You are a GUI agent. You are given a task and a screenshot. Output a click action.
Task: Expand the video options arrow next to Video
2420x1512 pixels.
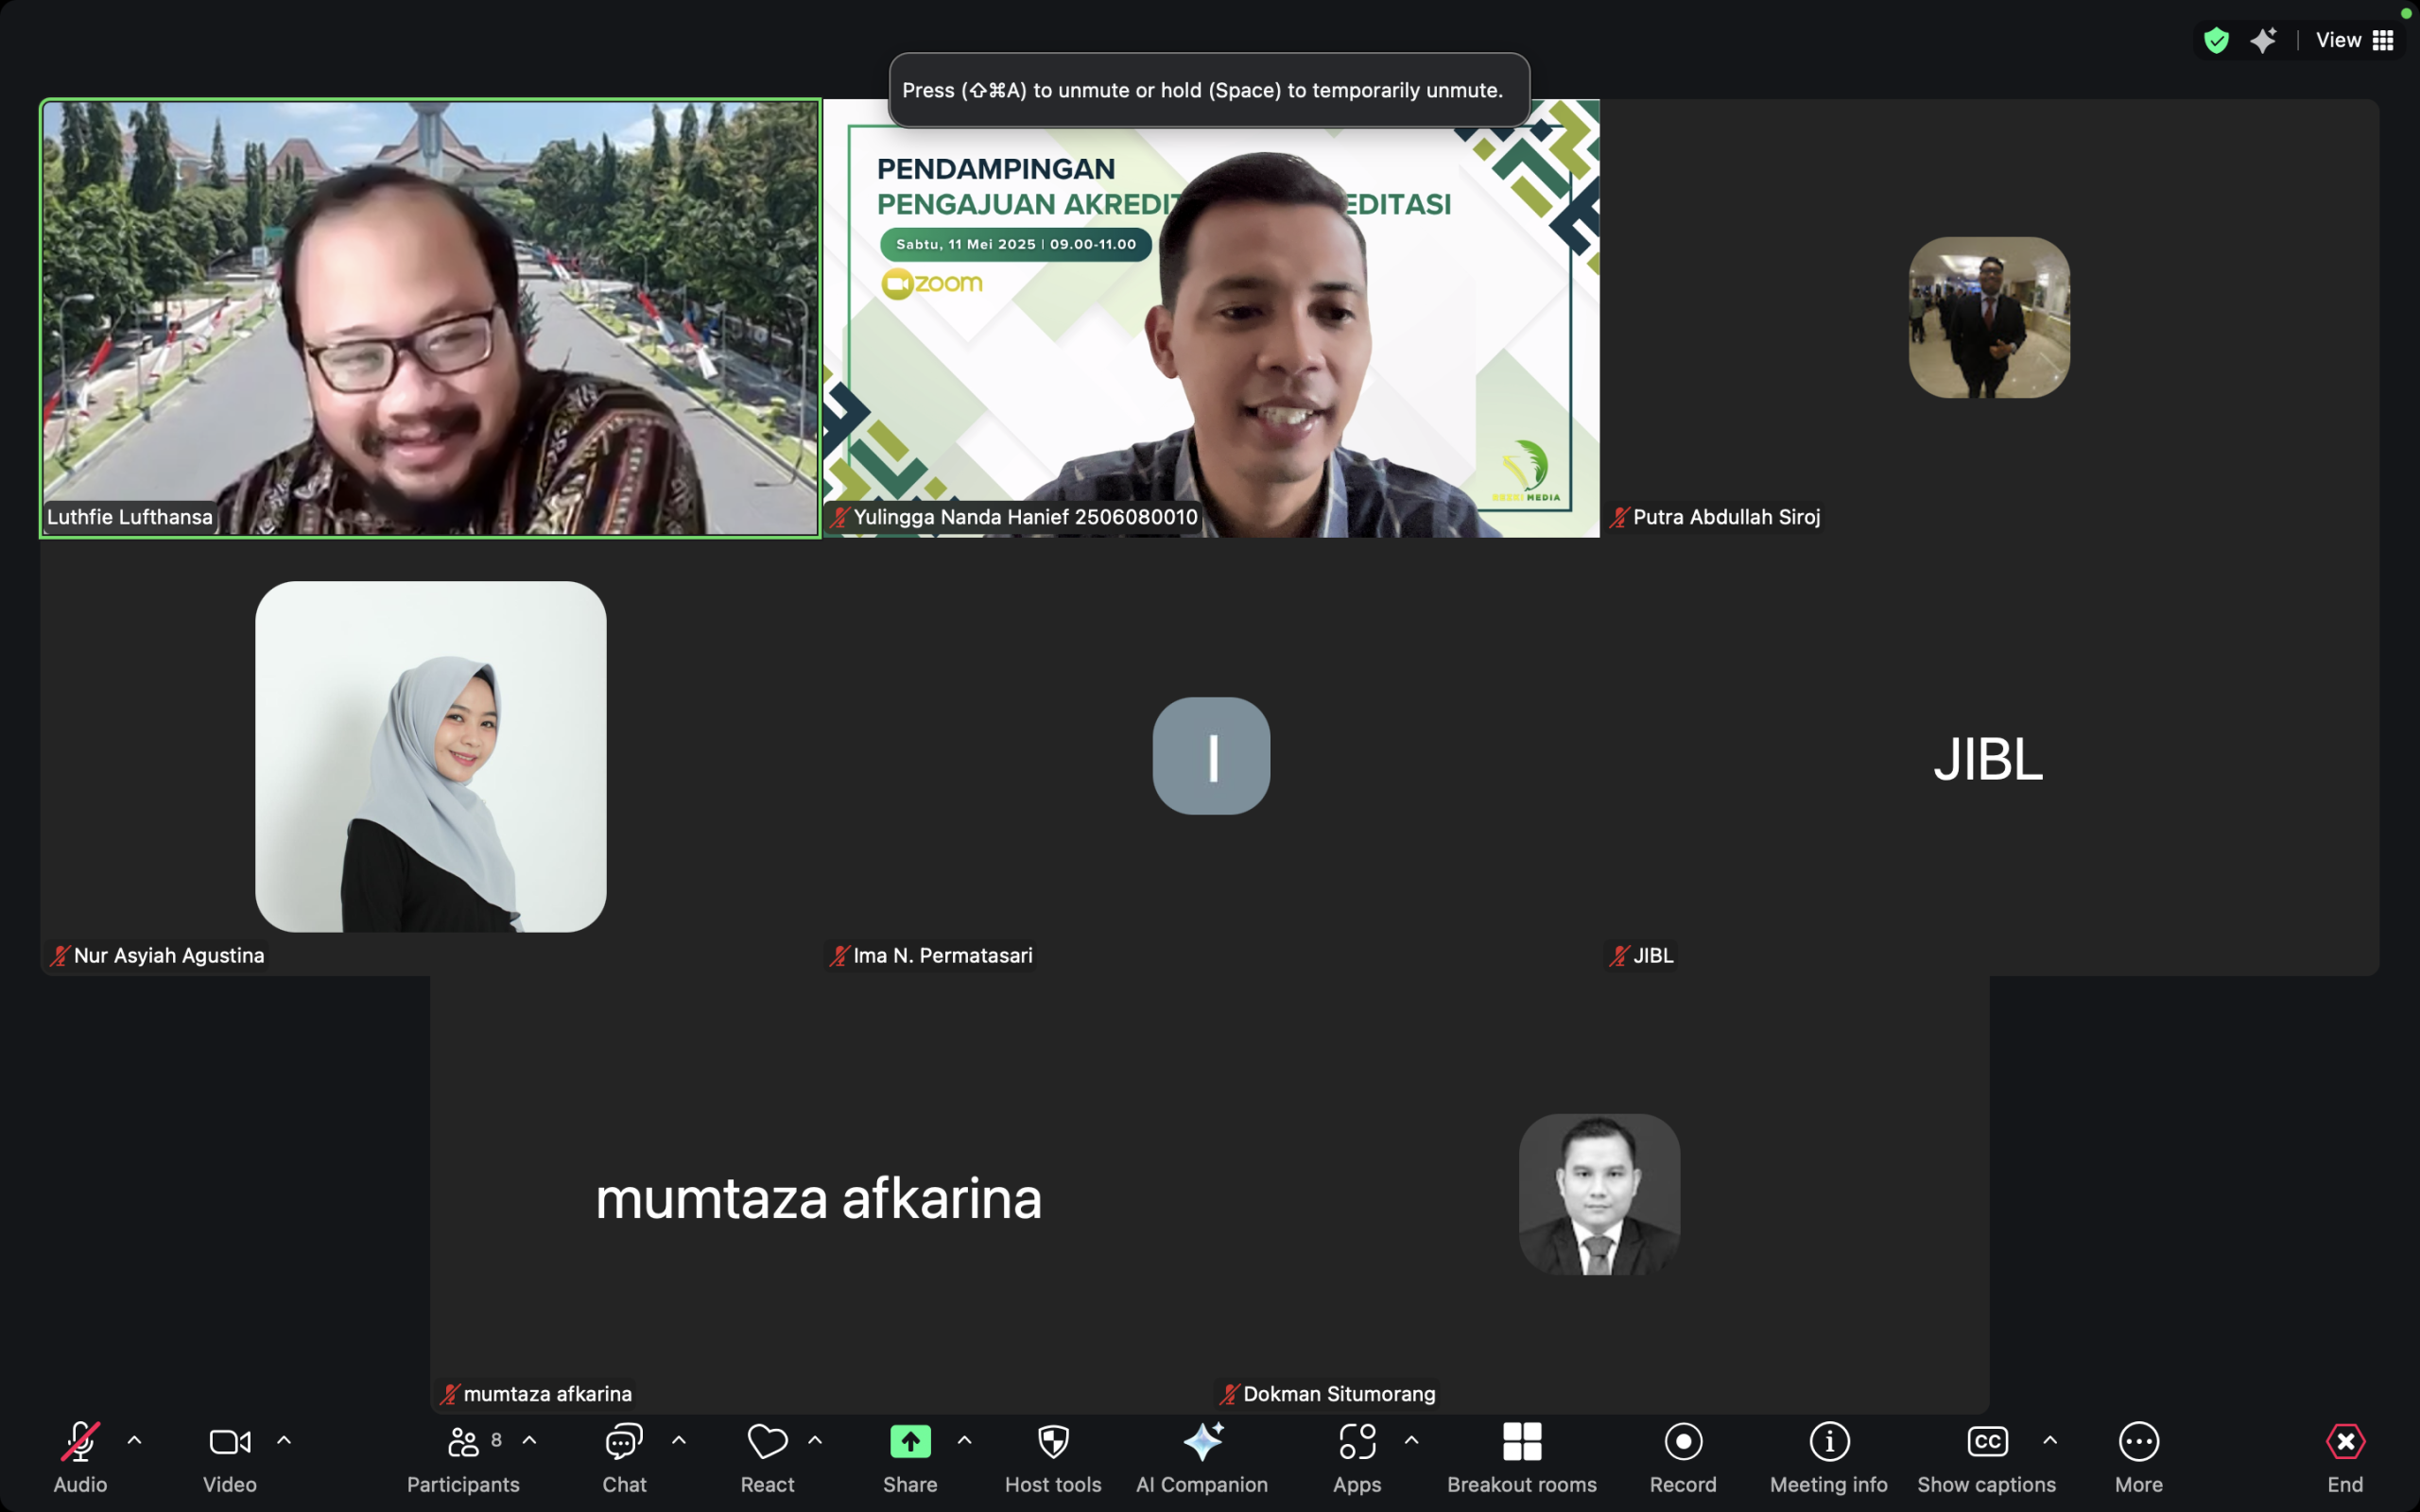click(x=284, y=1441)
